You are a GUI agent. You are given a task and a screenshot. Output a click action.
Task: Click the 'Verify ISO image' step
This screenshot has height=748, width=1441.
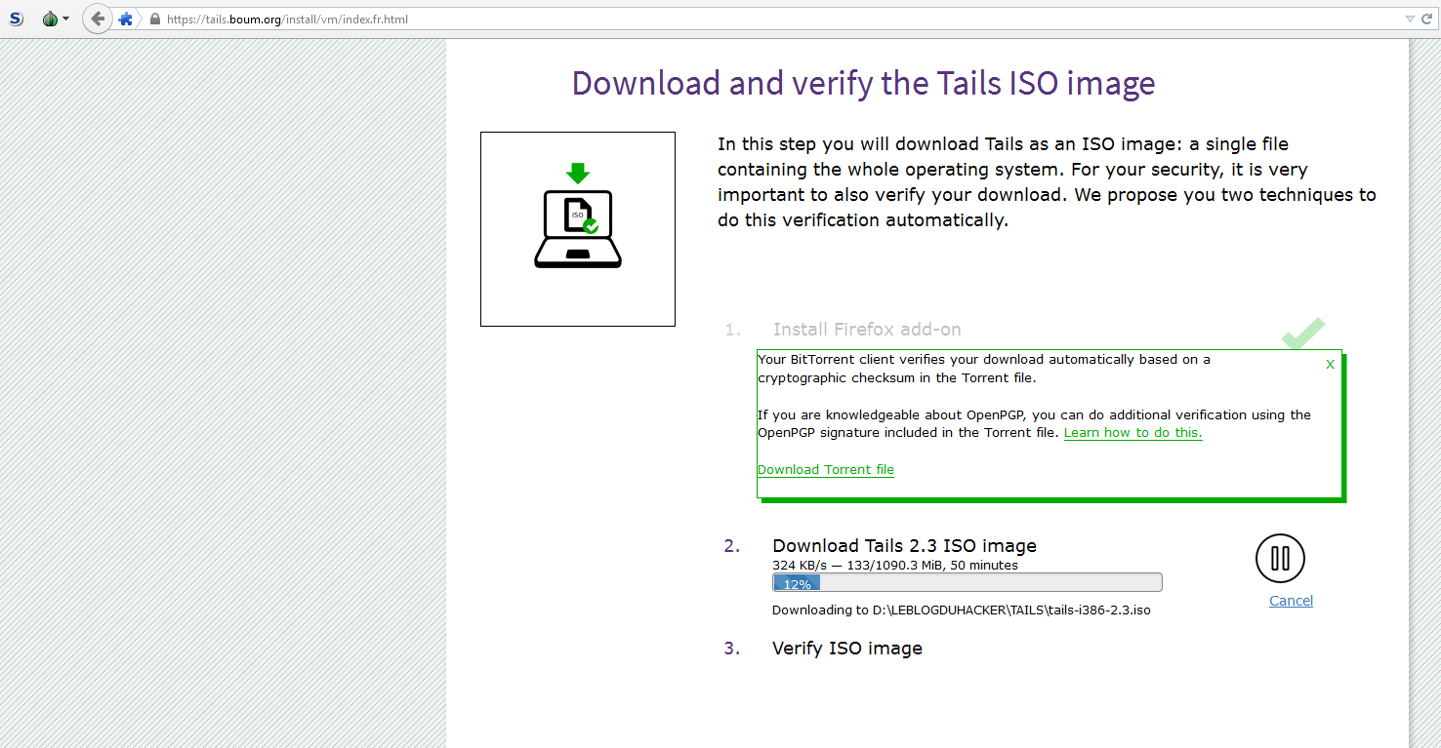[847, 648]
